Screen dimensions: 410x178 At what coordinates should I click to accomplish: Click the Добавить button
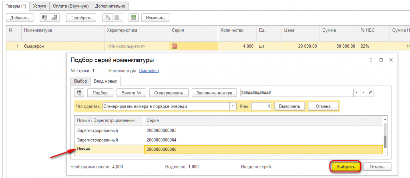pos(20,18)
